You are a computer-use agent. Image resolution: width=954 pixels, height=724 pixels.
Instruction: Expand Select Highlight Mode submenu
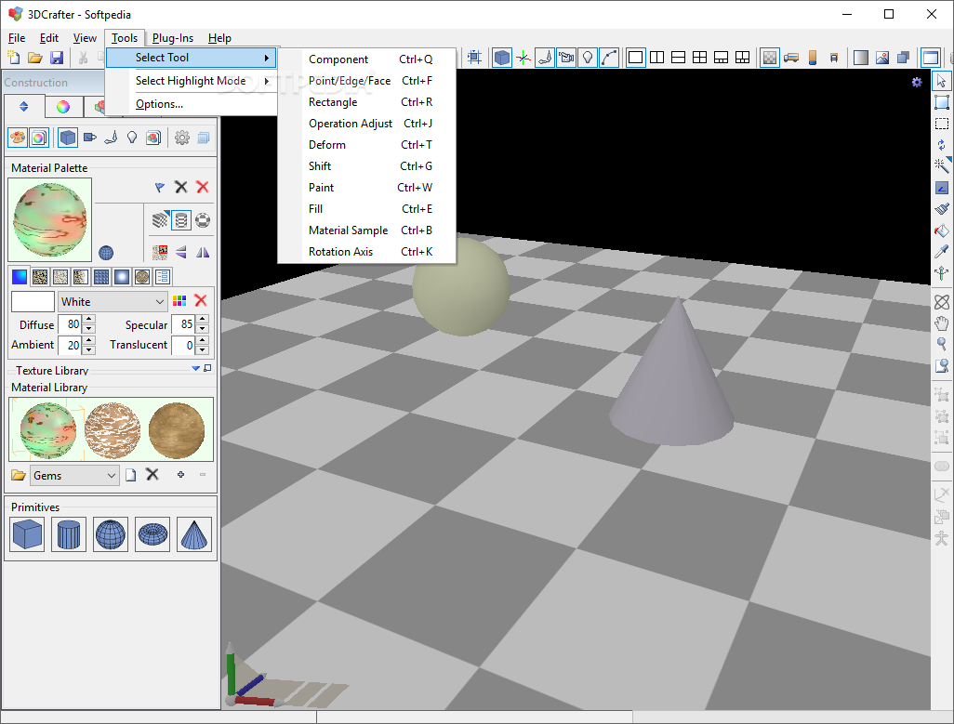click(191, 81)
